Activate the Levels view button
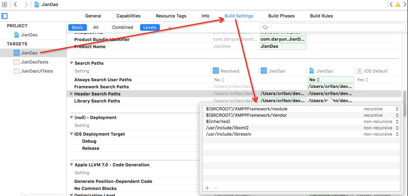 150,28
